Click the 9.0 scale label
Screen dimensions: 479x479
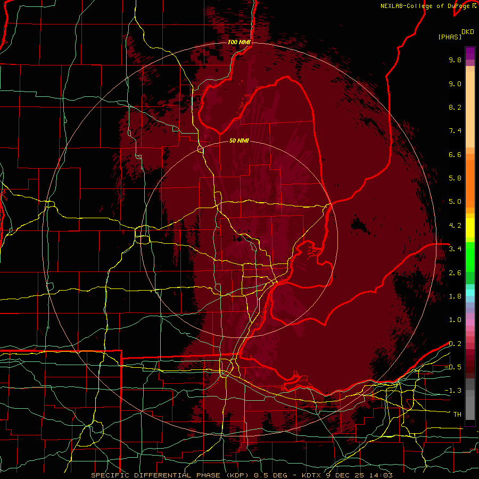point(455,84)
